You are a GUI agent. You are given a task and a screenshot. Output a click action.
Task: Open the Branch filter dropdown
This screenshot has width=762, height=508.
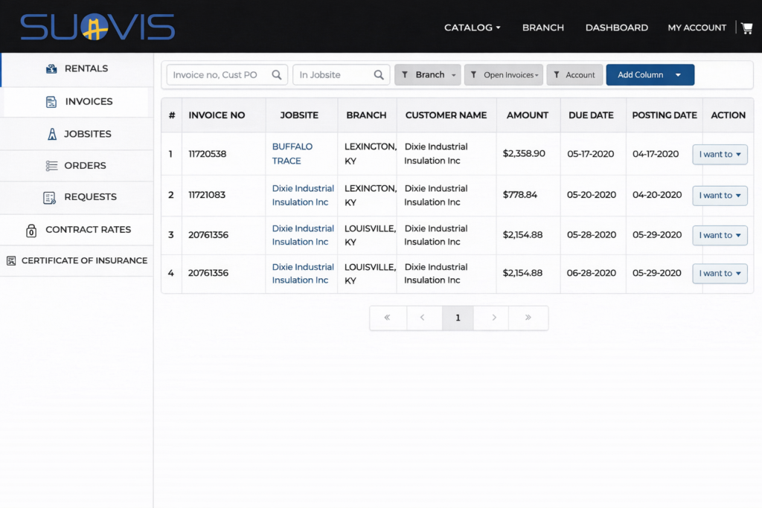427,74
